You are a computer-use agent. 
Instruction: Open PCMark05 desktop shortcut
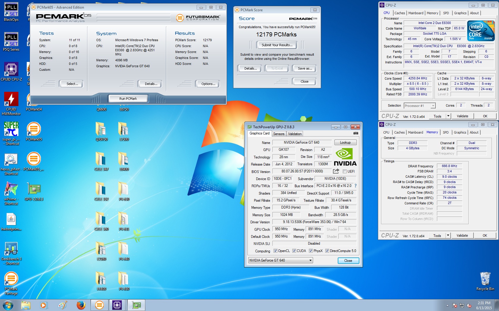pyautogui.click(x=34, y=132)
